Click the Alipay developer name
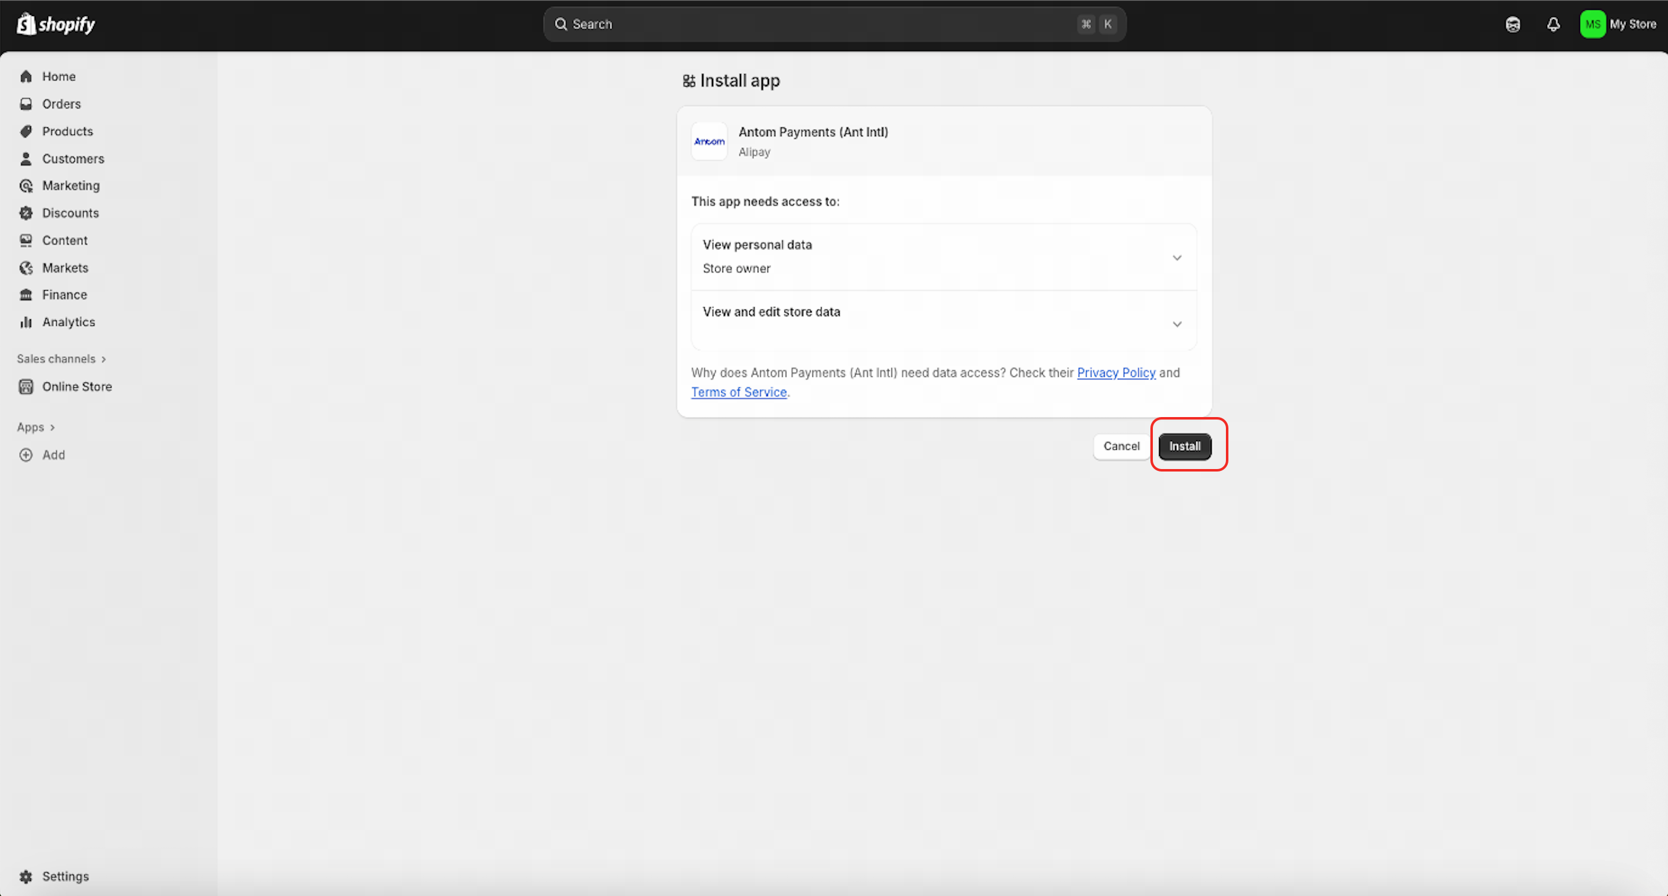 (754, 152)
